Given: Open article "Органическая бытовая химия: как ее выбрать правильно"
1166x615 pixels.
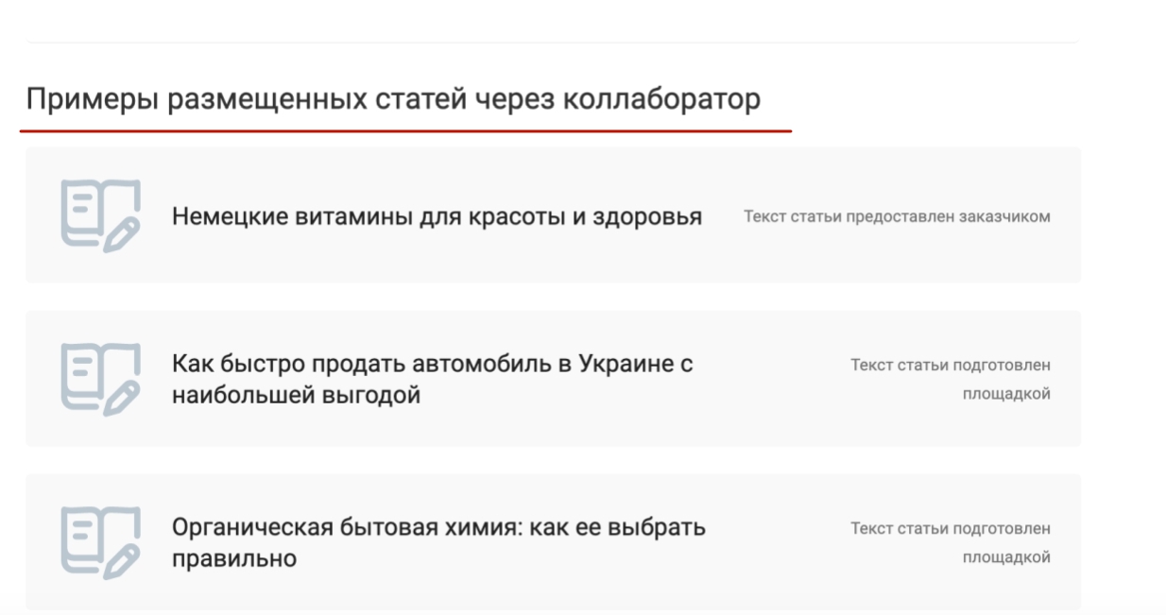Looking at the screenshot, I should coord(438,542).
